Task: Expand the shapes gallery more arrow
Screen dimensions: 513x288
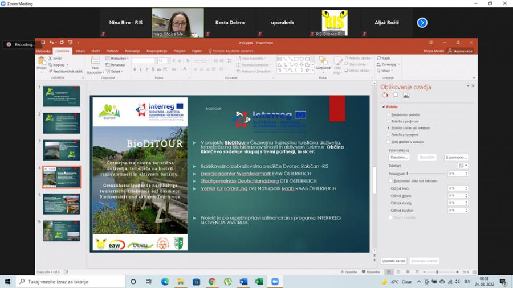Action: [x=312, y=70]
